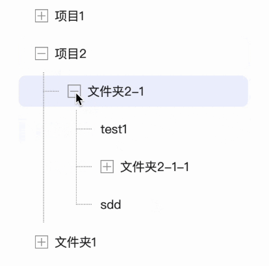
Task: Click the minus box beside 项目2
Action: pyautogui.click(x=42, y=53)
